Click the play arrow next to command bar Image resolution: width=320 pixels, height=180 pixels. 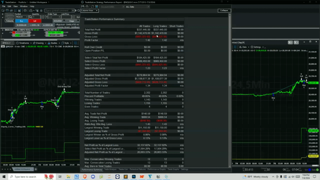pyautogui.click(x=76, y=10)
